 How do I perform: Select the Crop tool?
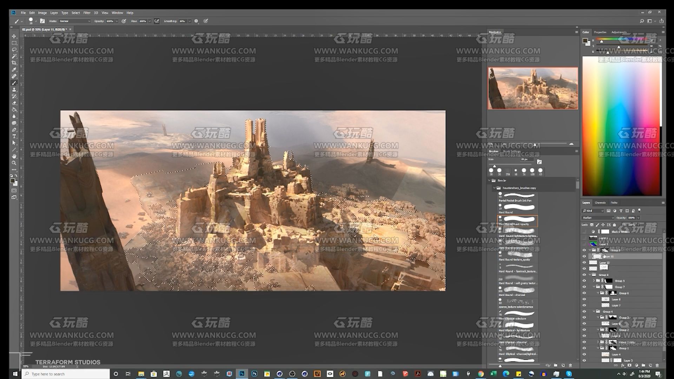[14, 63]
